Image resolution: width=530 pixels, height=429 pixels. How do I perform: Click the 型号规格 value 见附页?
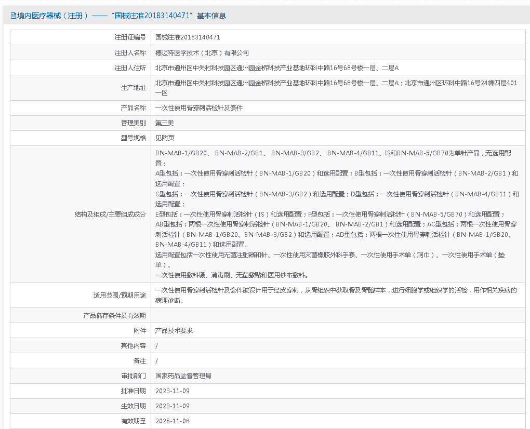click(x=165, y=138)
